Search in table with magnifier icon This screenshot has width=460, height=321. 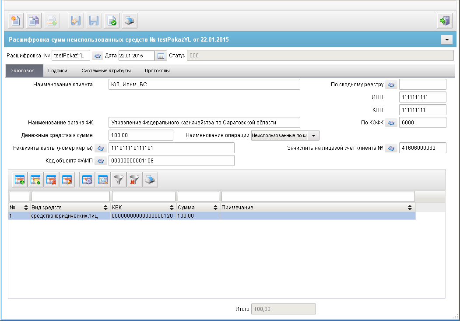(103, 180)
